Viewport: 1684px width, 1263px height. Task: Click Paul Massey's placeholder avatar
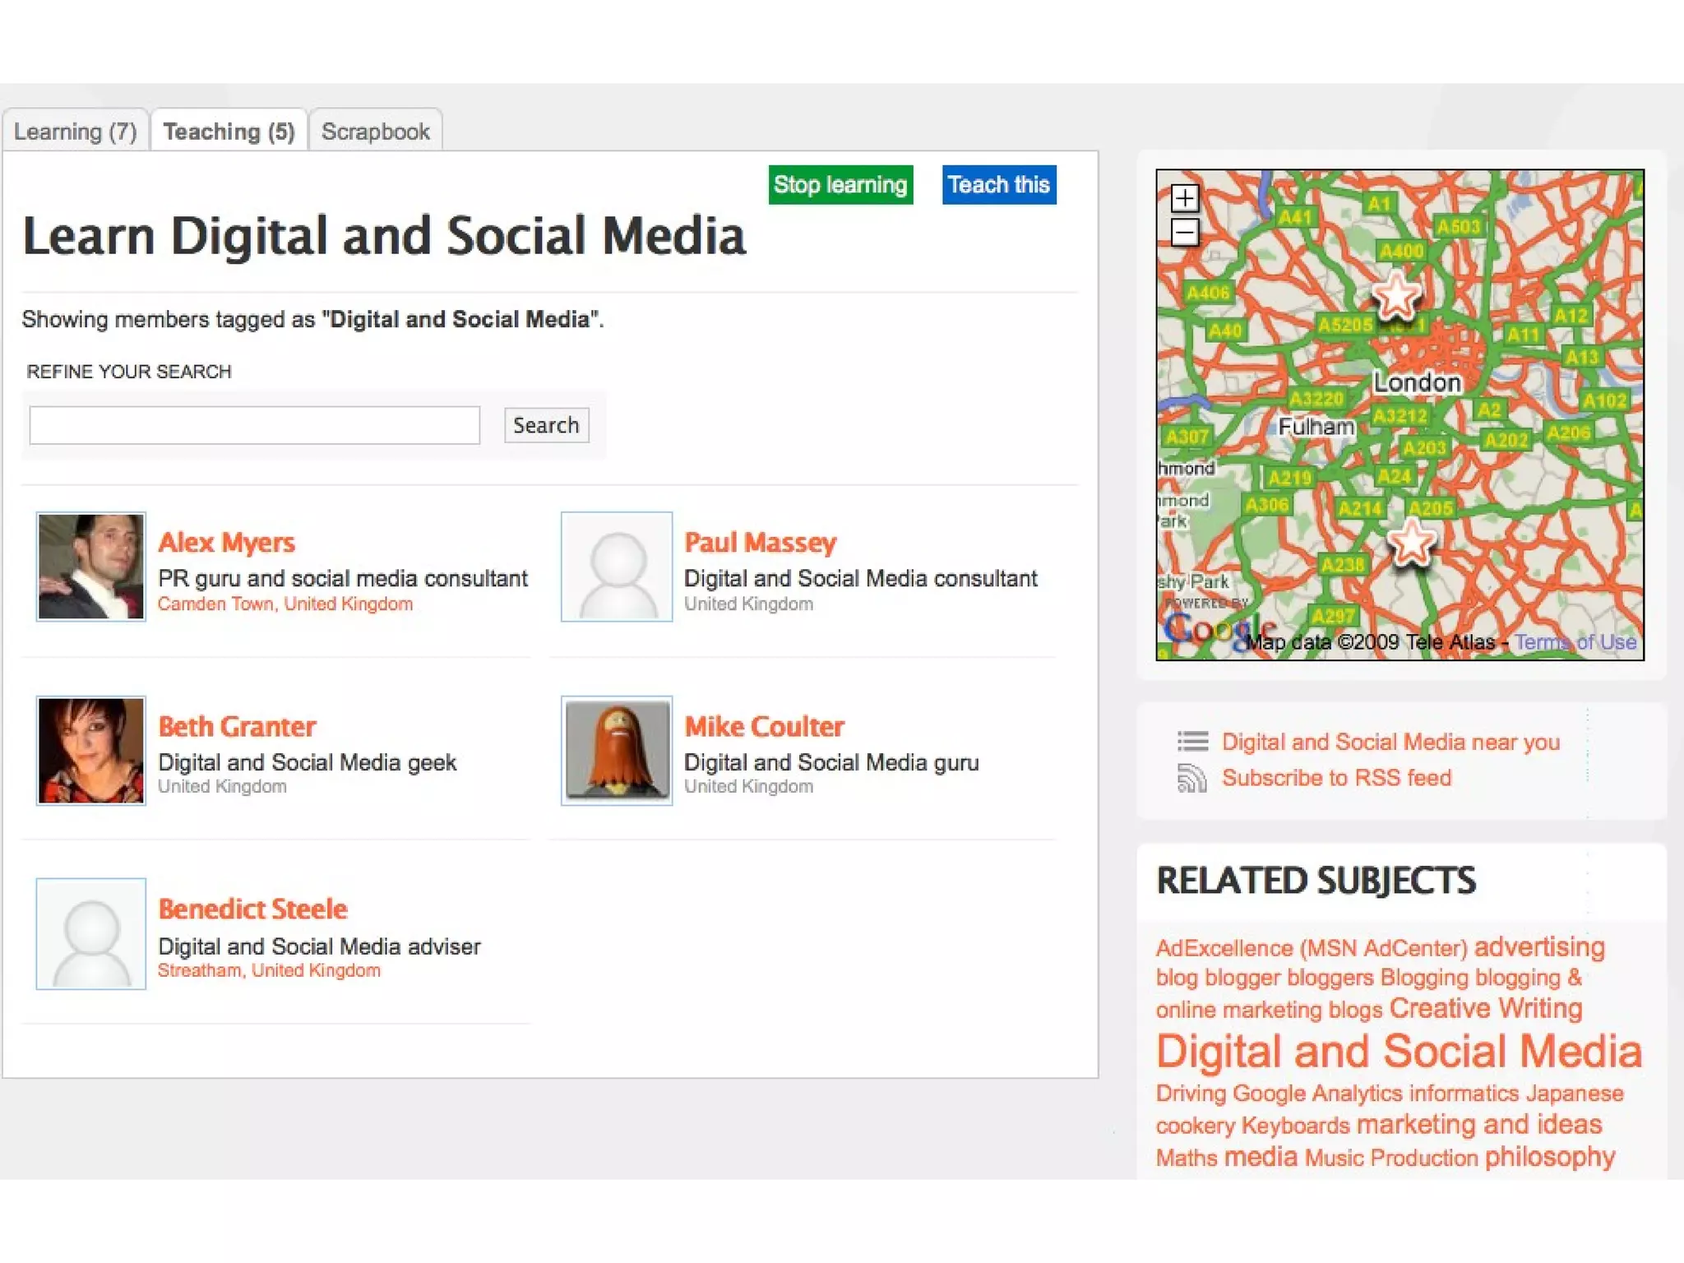coord(617,567)
